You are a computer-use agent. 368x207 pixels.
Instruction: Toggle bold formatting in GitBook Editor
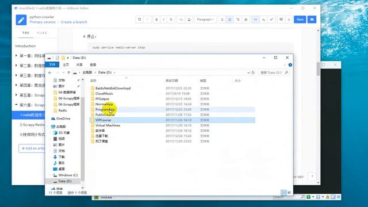click(x=156, y=20)
